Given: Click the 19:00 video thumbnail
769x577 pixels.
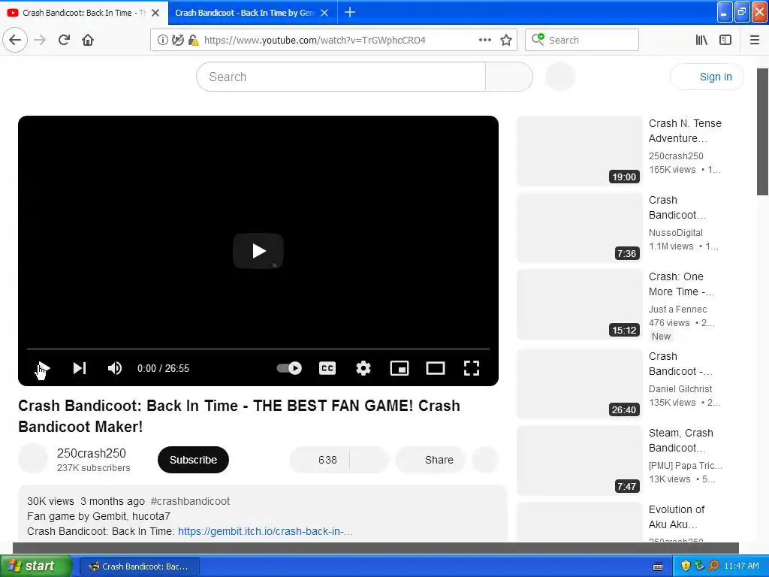Looking at the screenshot, I should (579, 151).
